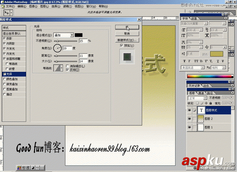The width and height of the screenshot is (237, 172).
Task: Uncheck the 反相 invert option
Action: pyautogui.click(x=68, y=70)
